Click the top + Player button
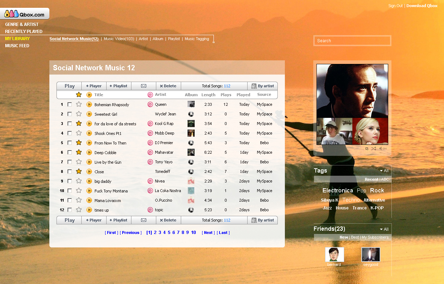Viewport: 444px width, 284px height. pos(94,86)
